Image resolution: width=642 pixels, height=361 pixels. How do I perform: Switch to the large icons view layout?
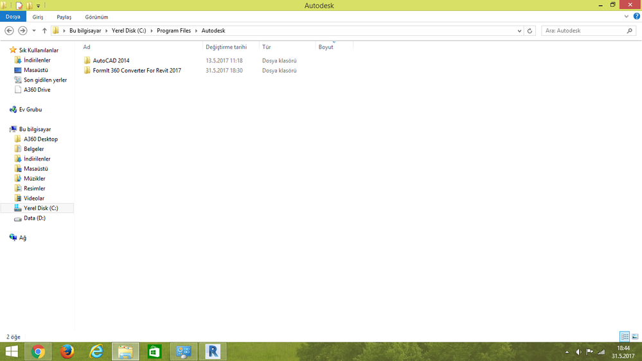point(635,337)
